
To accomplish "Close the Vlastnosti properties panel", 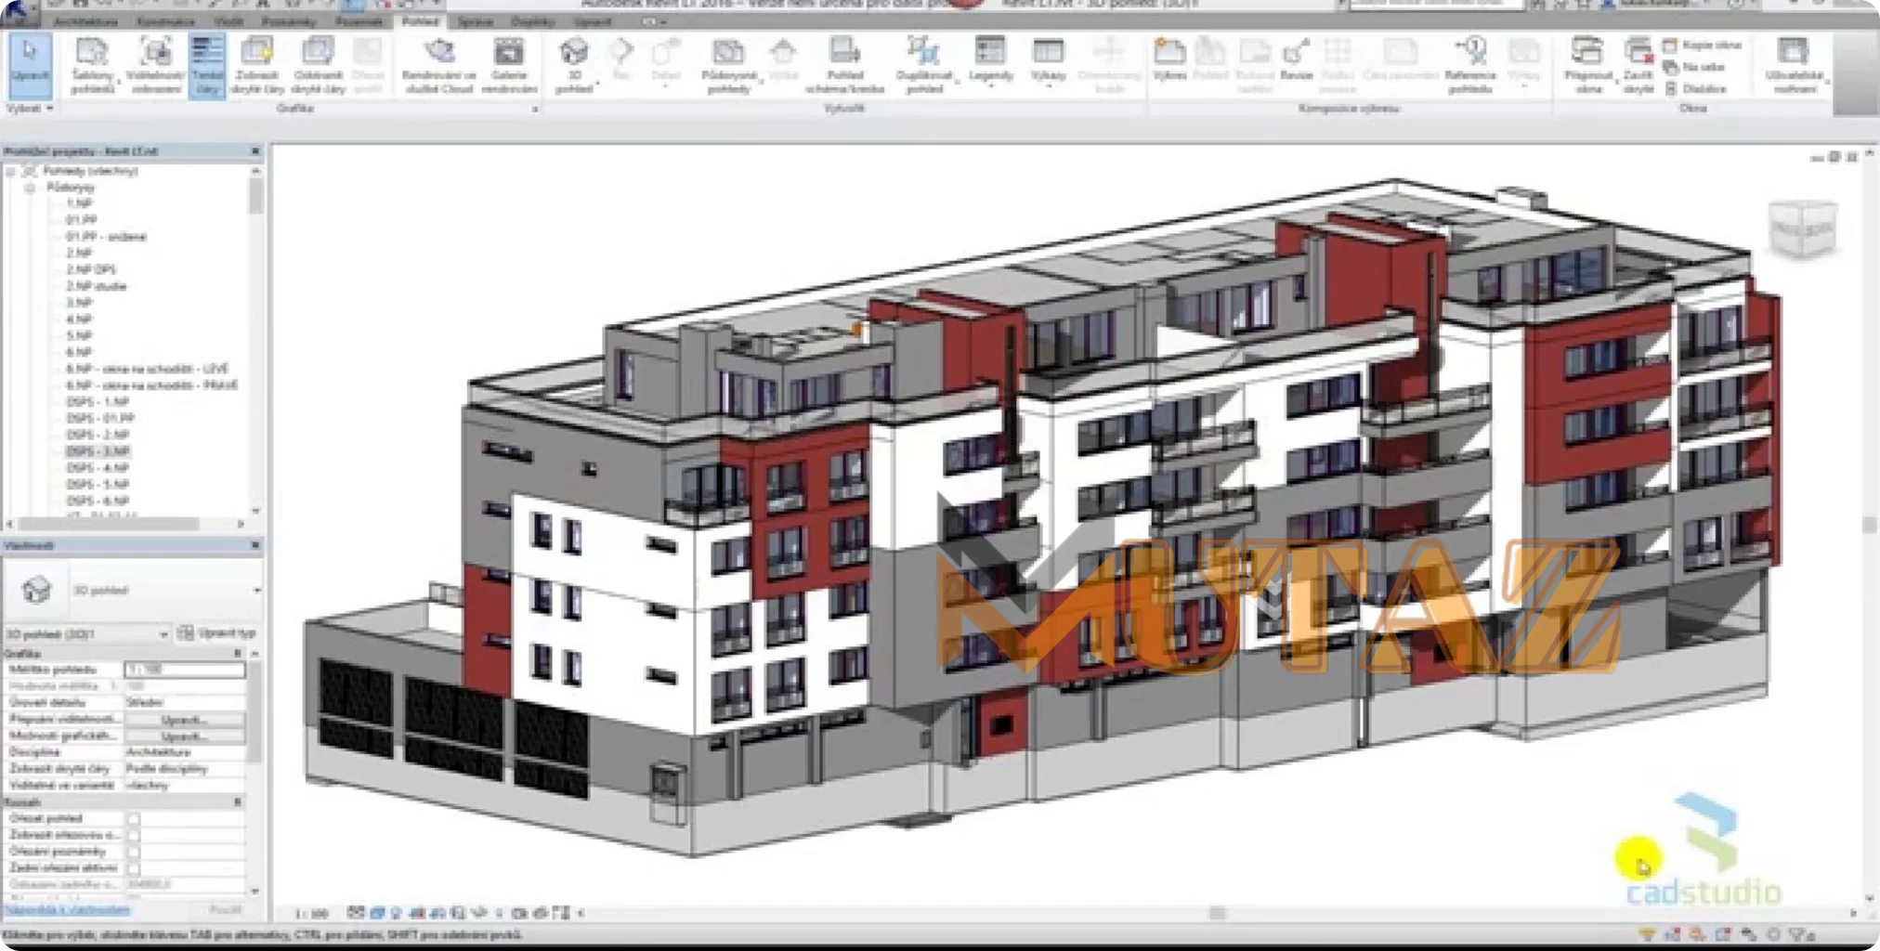I will 255,545.
